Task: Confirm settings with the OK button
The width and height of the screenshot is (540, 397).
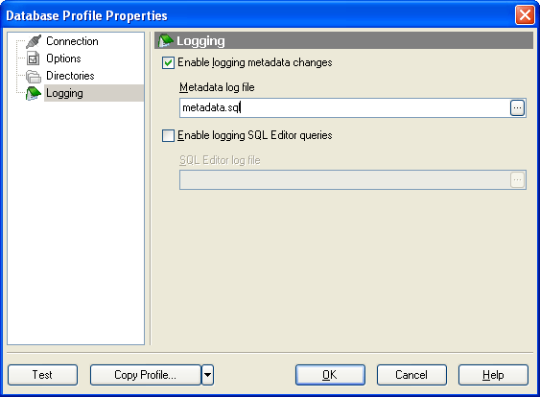Action: coord(330,375)
